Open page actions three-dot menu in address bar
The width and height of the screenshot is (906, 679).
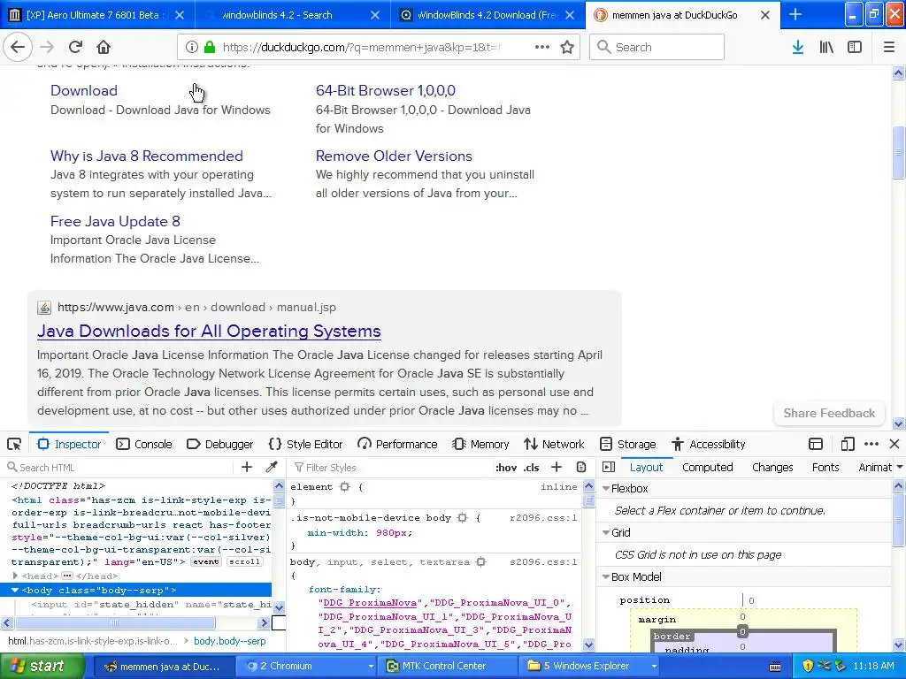(x=542, y=48)
